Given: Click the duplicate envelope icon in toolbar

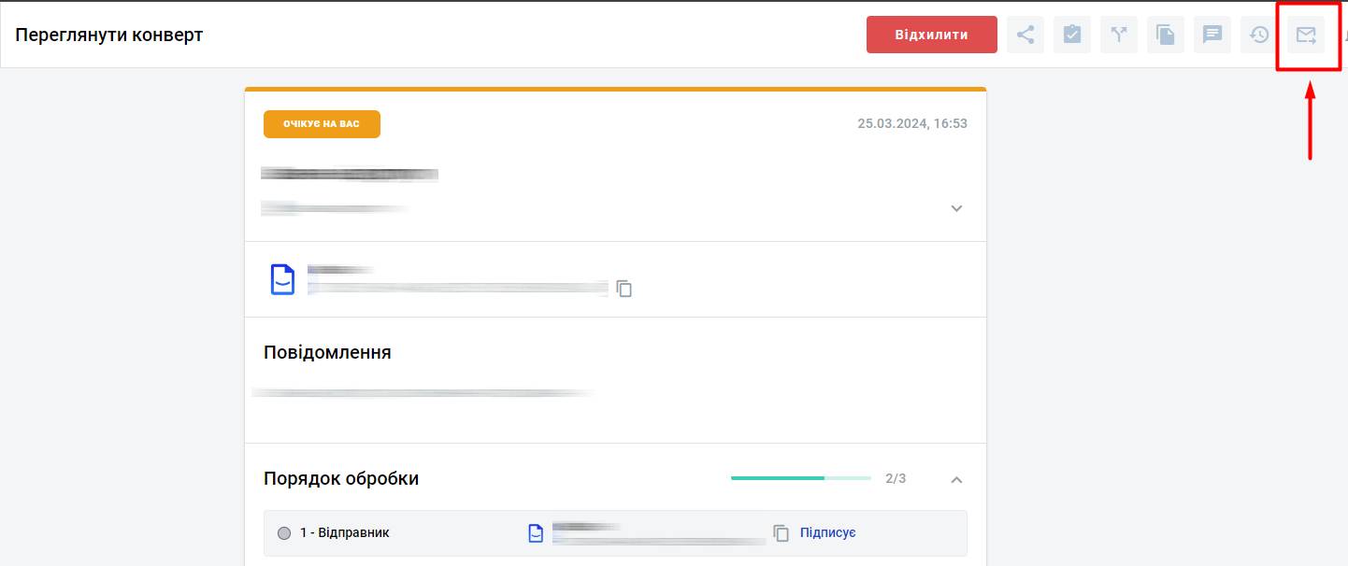Looking at the screenshot, I should pos(1166,35).
